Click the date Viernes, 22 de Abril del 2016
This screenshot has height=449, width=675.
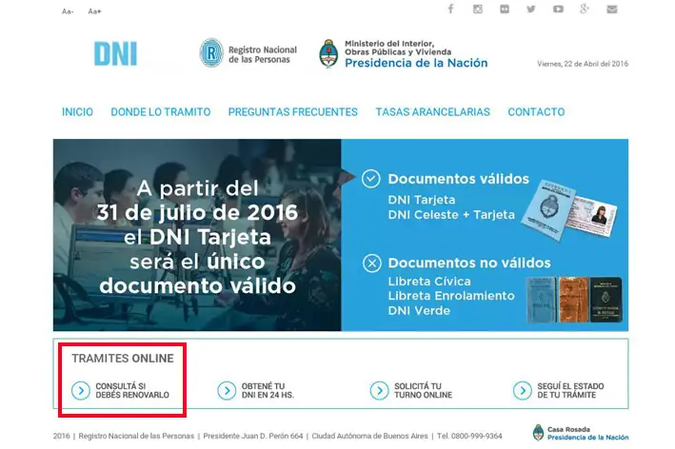click(x=583, y=64)
